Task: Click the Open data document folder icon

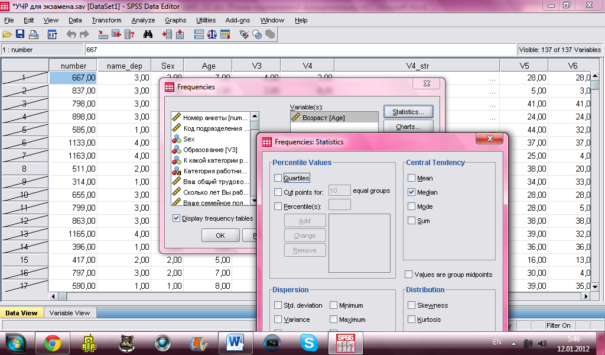Action: coord(7,34)
